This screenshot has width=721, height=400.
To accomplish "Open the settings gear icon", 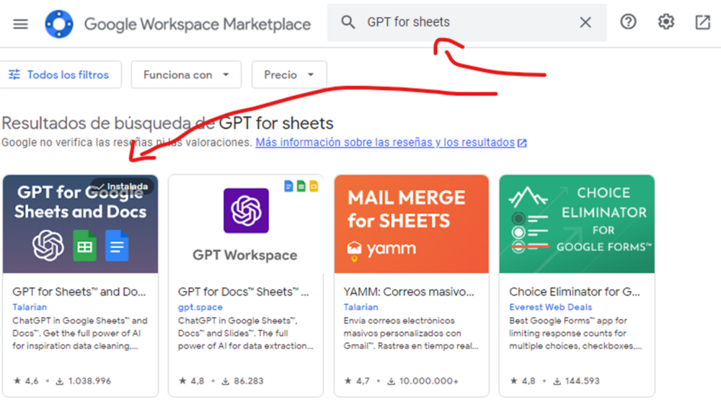I will tap(665, 22).
